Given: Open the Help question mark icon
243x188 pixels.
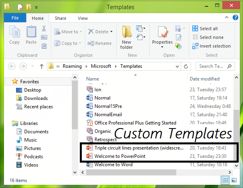Looking at the screenshot, I should [235, 17].
